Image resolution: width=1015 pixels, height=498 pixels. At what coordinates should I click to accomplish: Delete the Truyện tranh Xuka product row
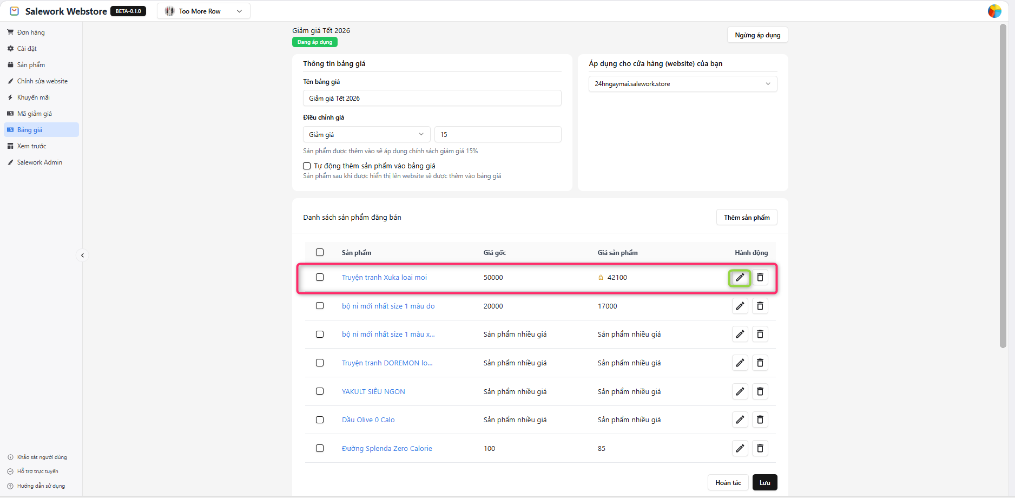point(760,278)
